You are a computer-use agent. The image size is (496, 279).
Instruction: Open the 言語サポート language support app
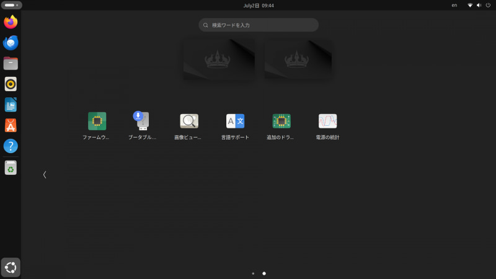pos(235,126)
